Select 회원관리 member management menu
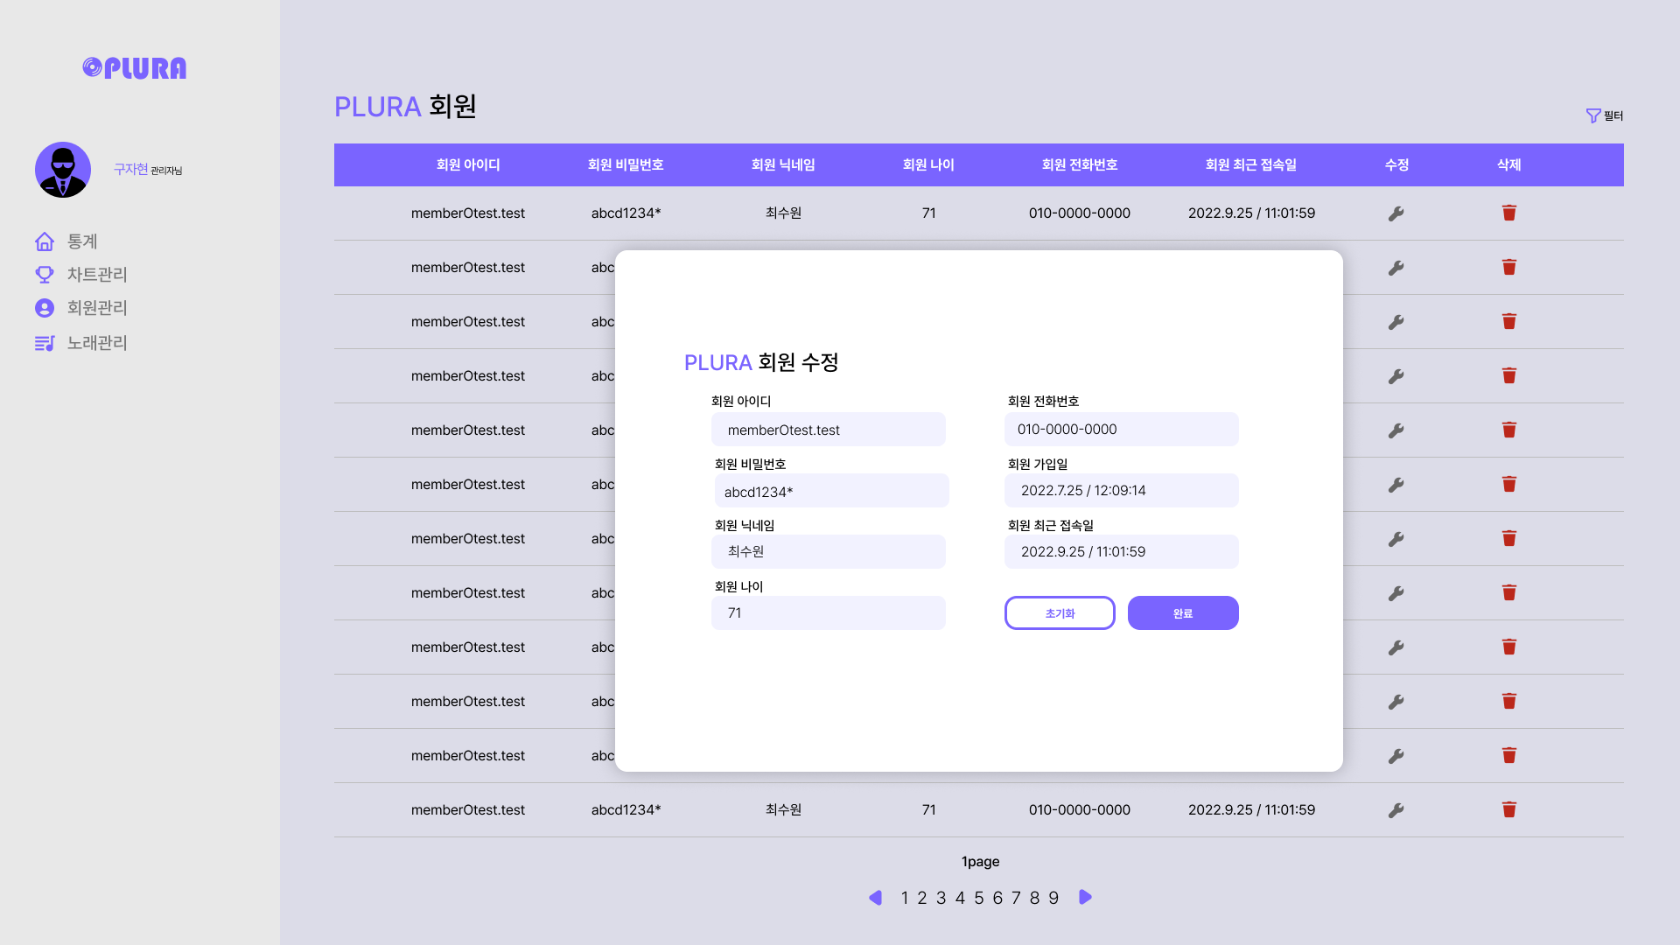The width and height of the screenshot is (1680, 945). [x=96, y=308]
